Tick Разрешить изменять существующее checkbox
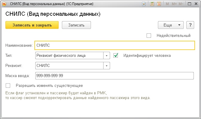 coord(8,86)
